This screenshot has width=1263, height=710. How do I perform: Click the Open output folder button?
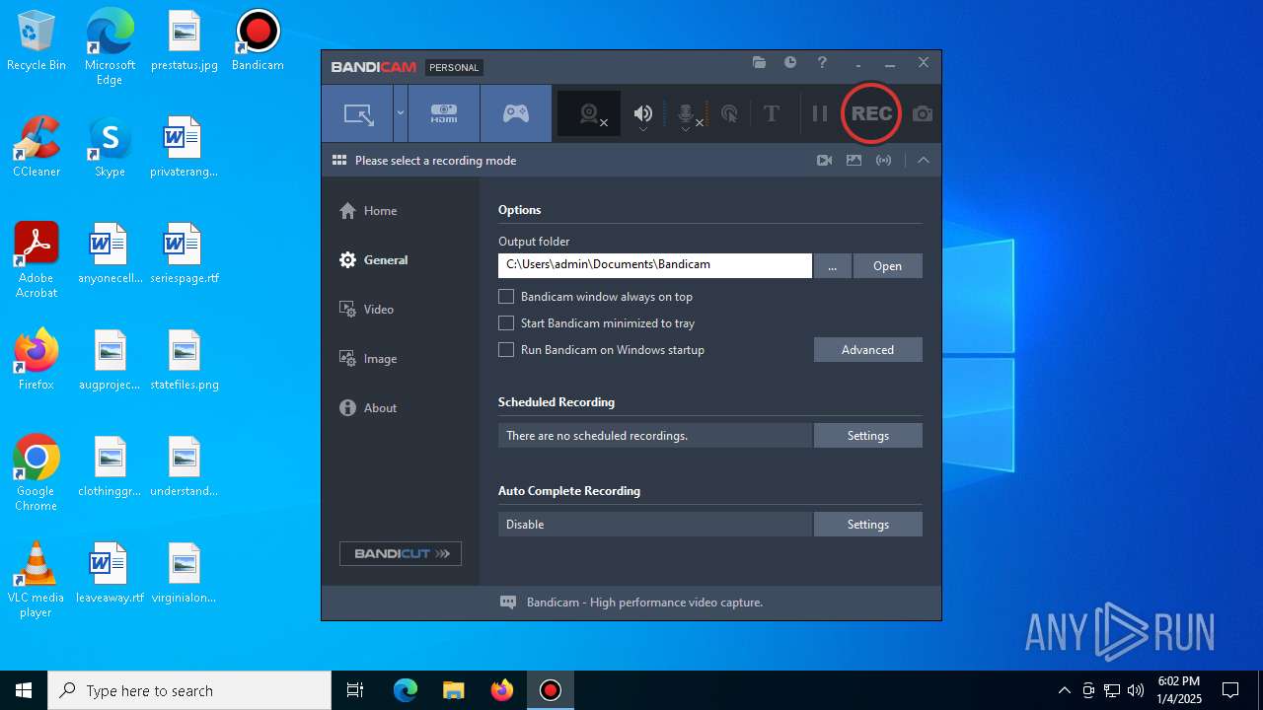click(887, 265)
